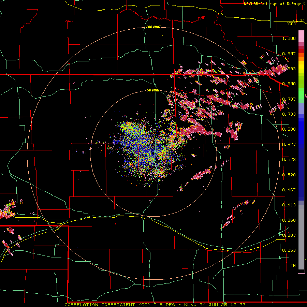
Task: Click the 0.893 scale value
Action: [x=289, y=69]
